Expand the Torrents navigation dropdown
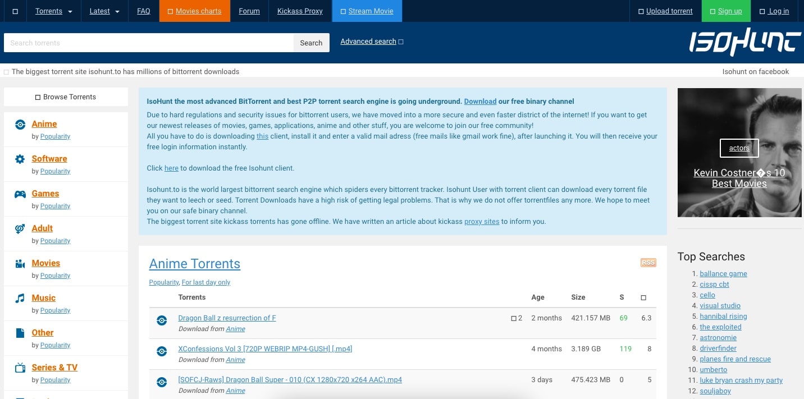 [x=53, y=11]
